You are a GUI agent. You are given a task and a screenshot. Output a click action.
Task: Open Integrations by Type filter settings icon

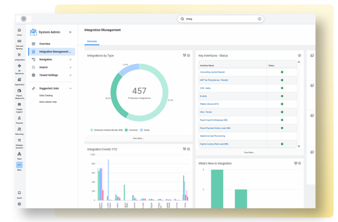[185, 56]
